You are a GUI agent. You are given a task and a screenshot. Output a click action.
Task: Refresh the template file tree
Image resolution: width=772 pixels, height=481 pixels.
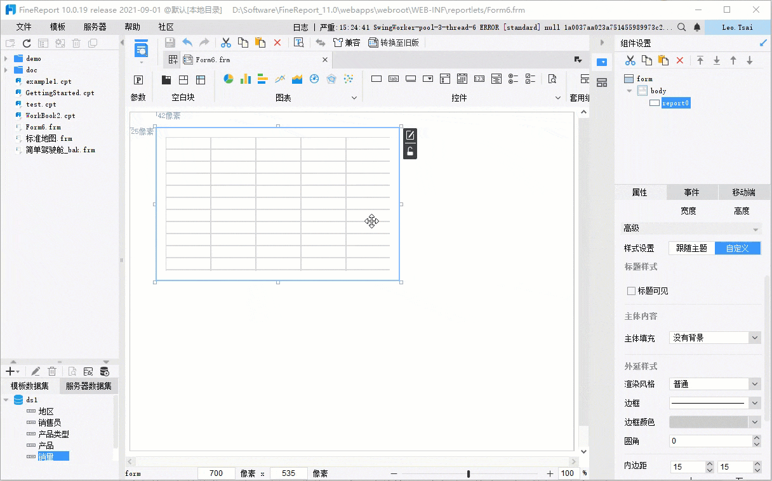click(27, 43)
